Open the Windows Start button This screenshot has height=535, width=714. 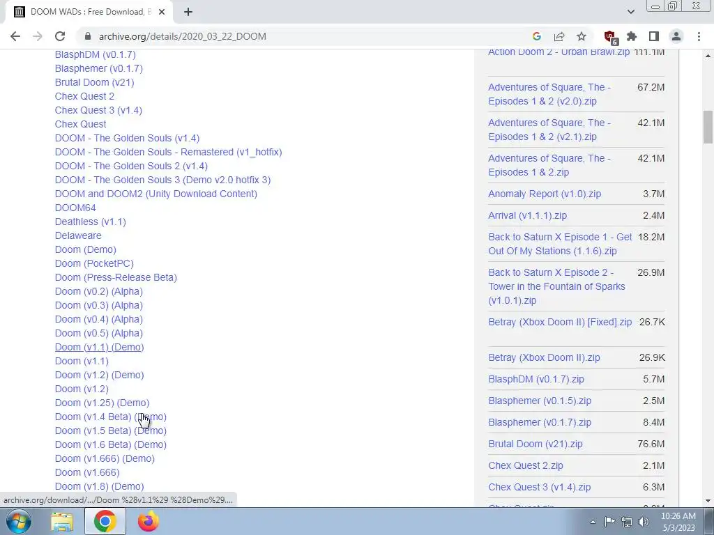(19, 521)
